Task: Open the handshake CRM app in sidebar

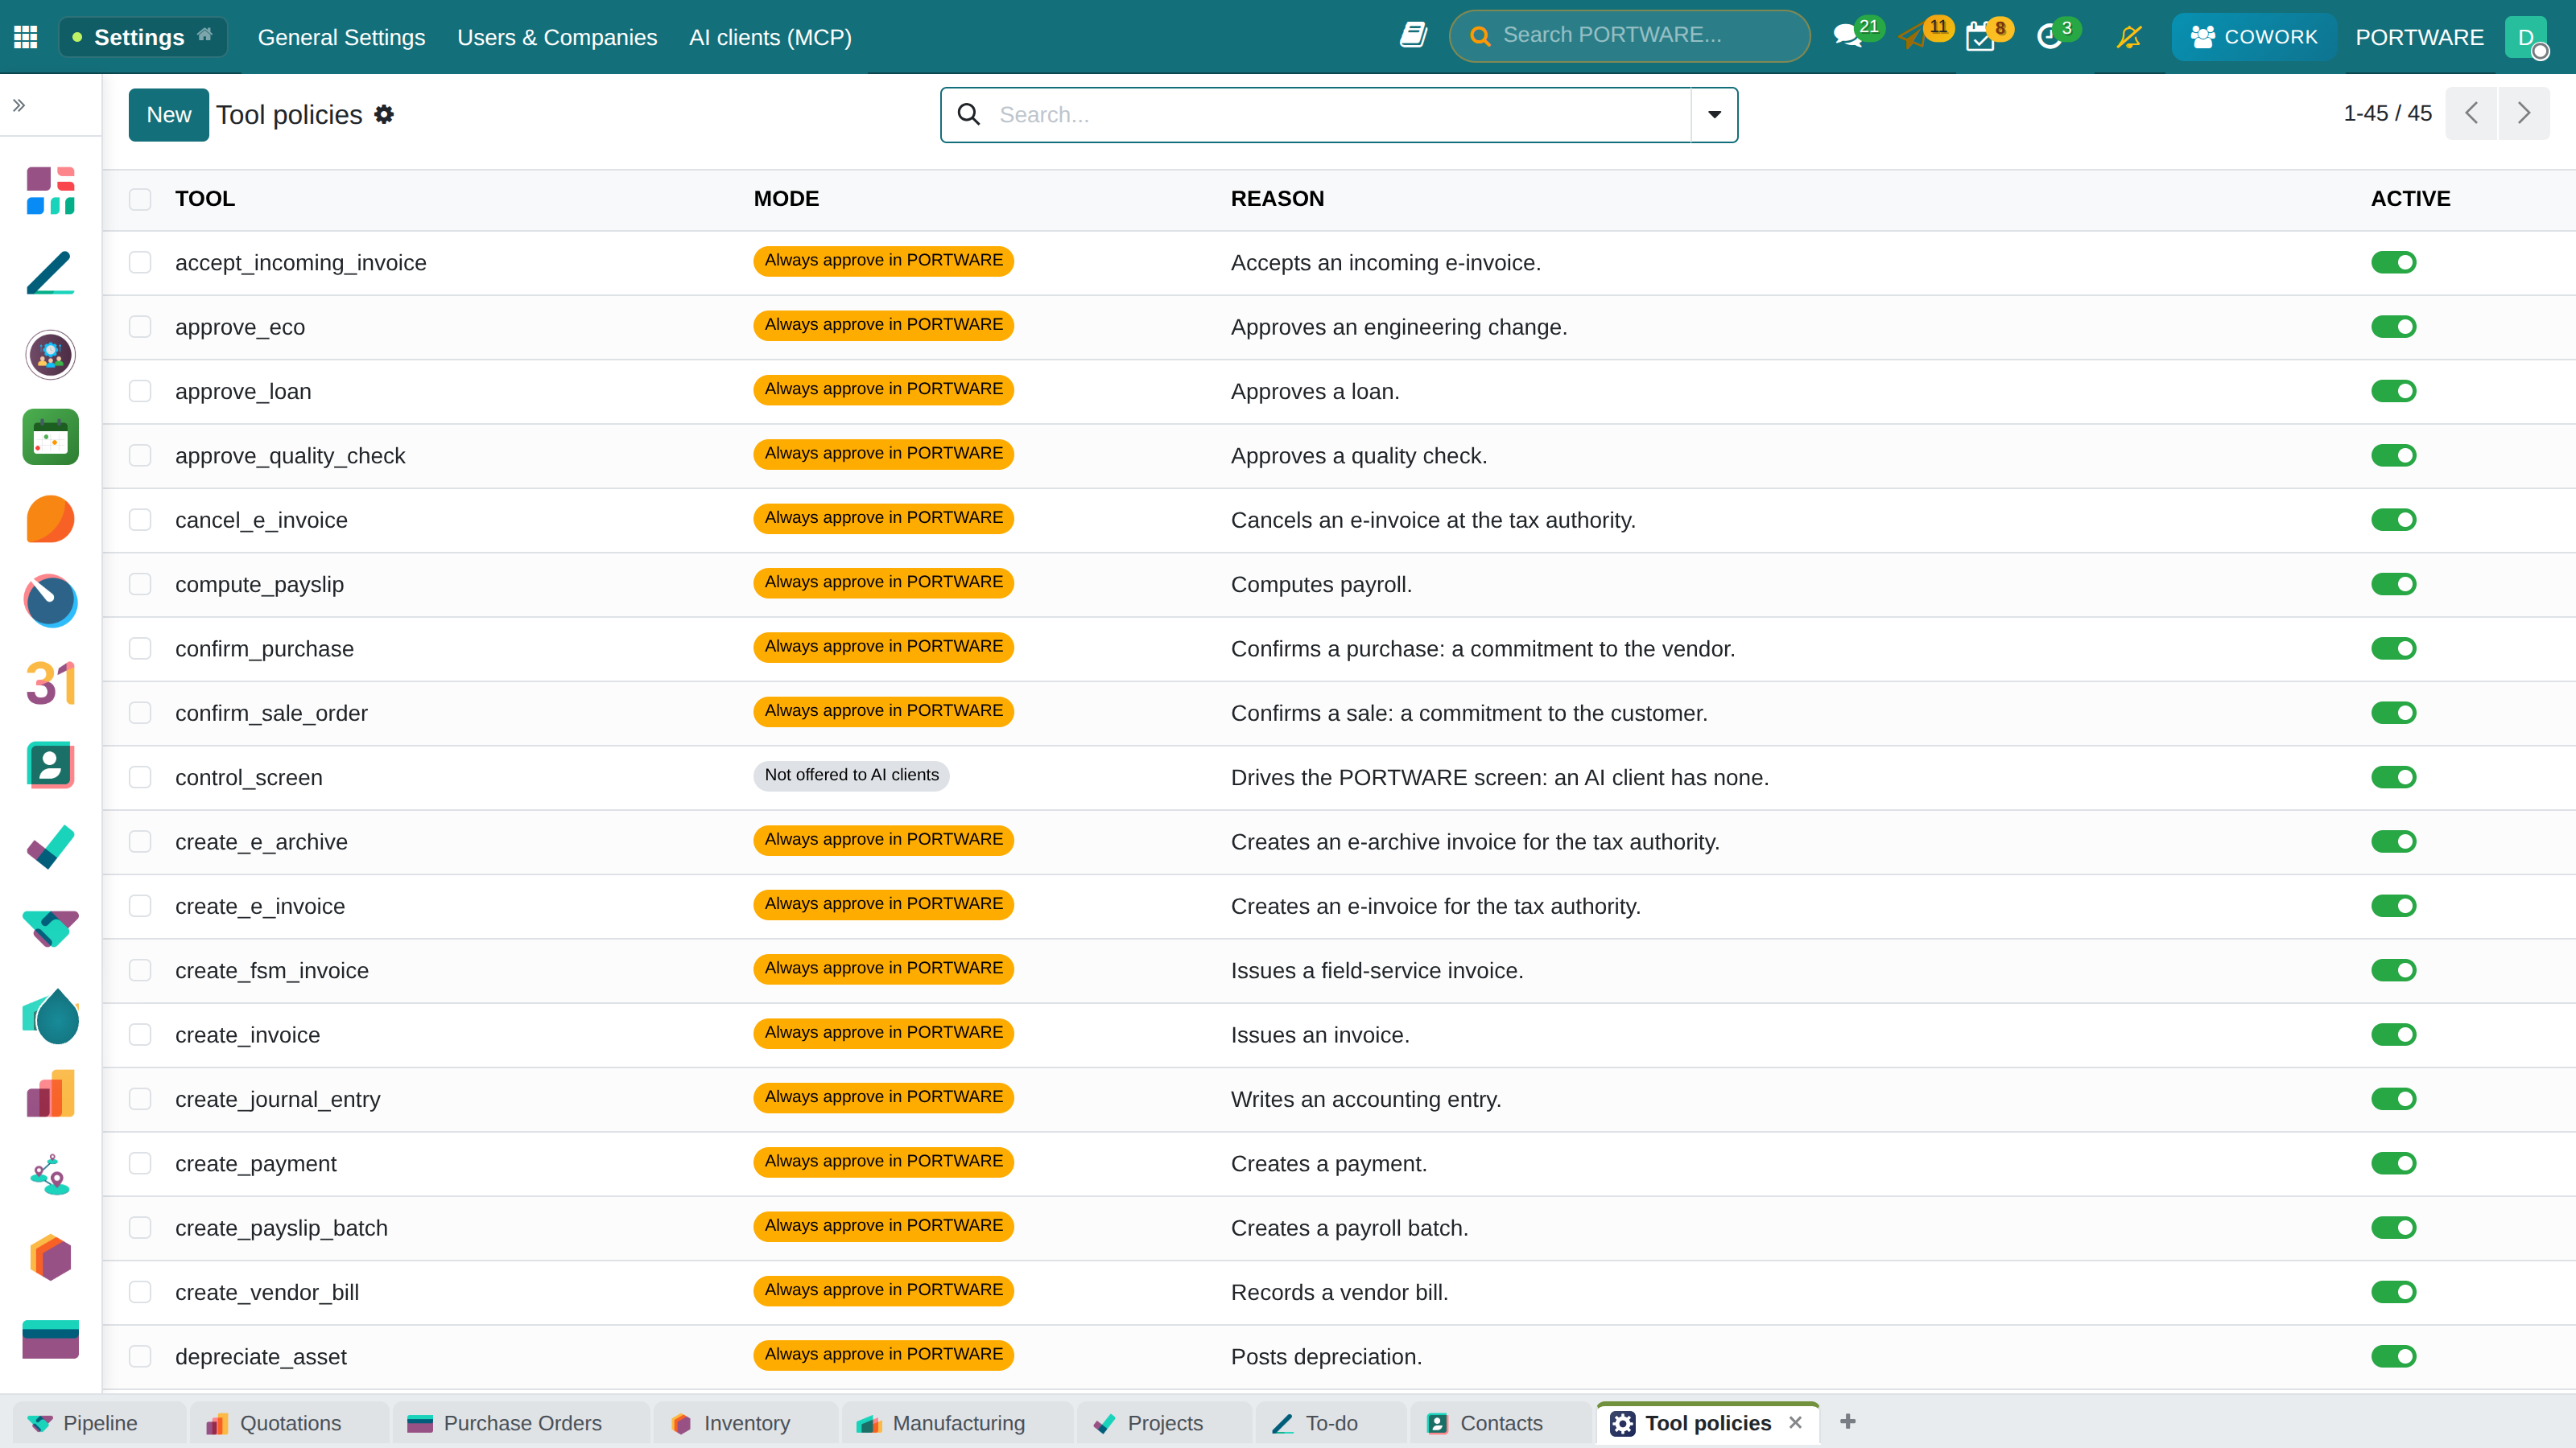Action: click(50, 929)
